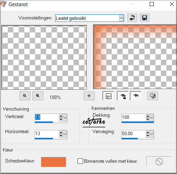
Task: Click the Vervaging input field showing 50,00
Action: point(134,133)
